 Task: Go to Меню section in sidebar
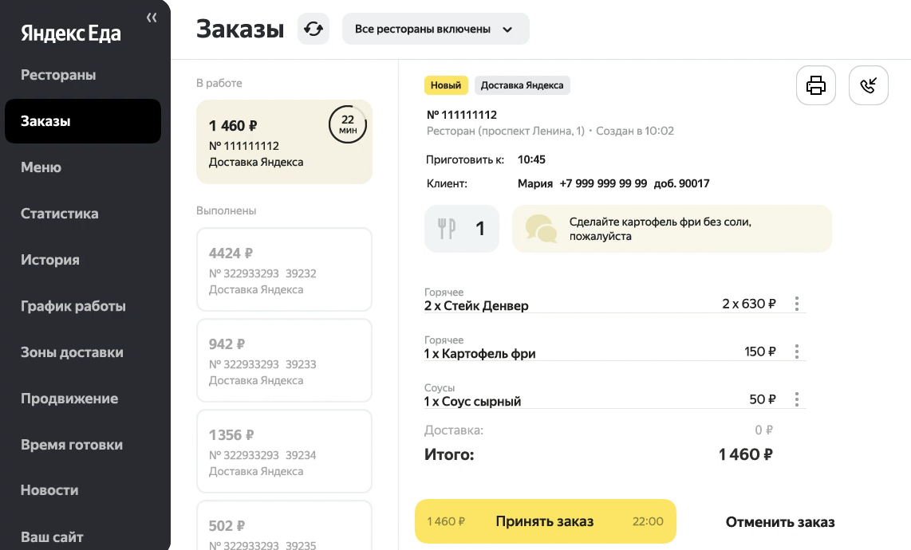(x=41, y=167)
